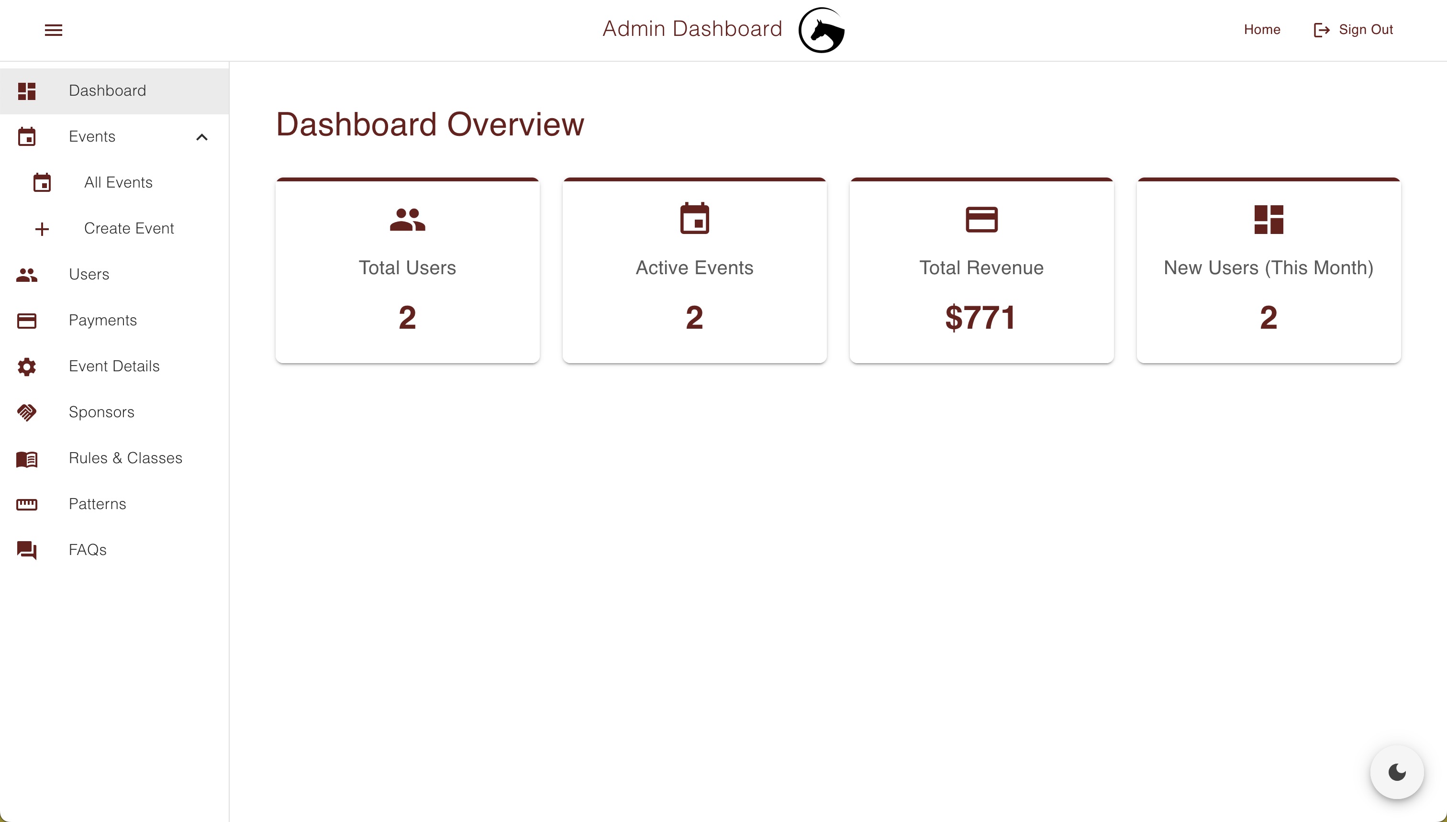This screenshot has height=822, width=1447.
Task: Collapse the Events submenu chevron
Action: (202, 137)
